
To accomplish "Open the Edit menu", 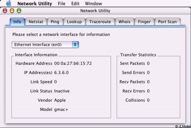I will pos(75,3).
